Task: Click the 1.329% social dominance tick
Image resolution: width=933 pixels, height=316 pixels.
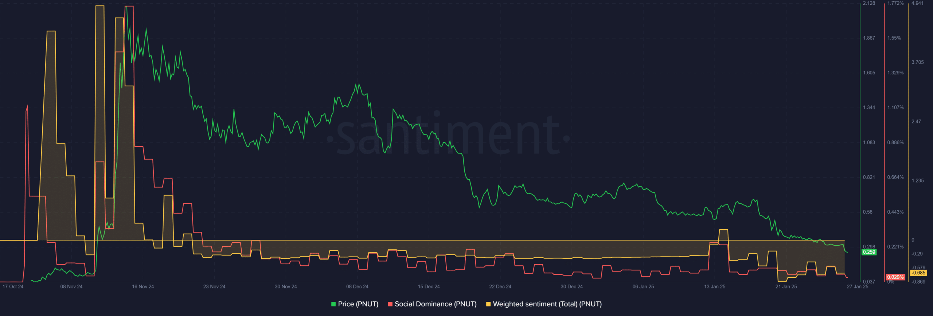Action: [x=895, y=73]
